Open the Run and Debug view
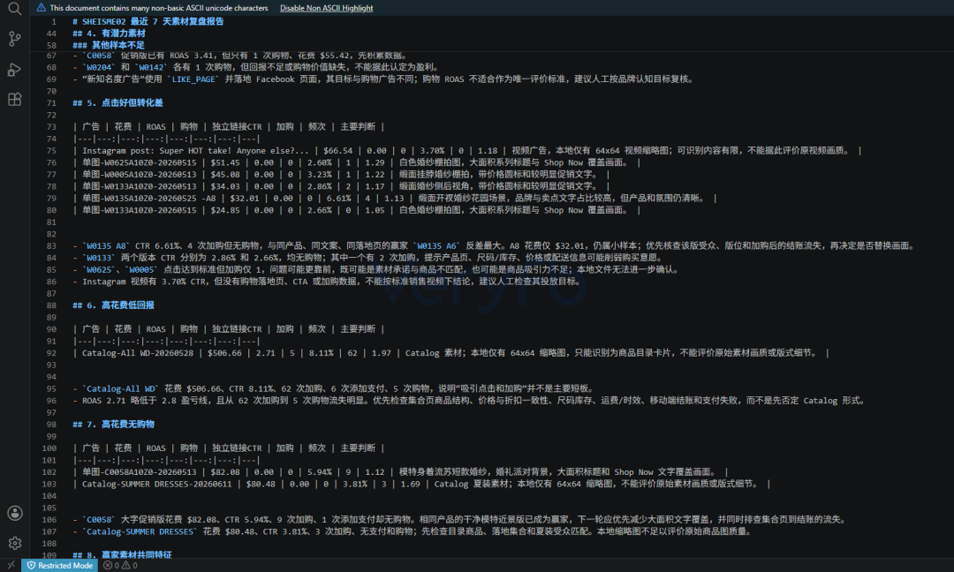 15,70
